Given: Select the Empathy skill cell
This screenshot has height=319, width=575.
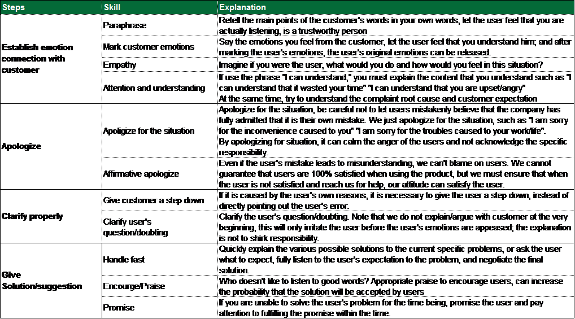Looking at the screenshot, I should [119, 64].
